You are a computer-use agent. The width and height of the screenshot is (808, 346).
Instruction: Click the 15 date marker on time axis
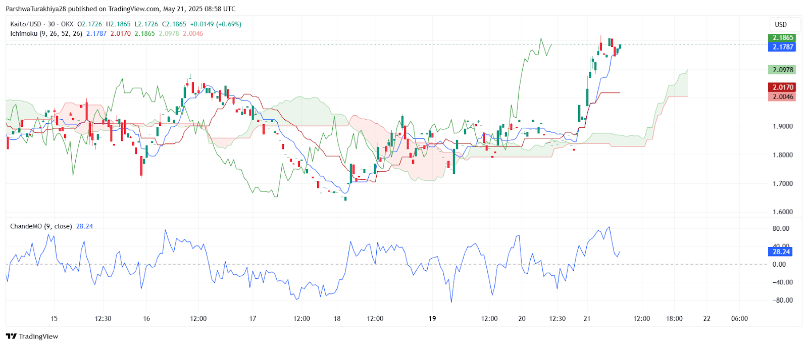(54, 319)
